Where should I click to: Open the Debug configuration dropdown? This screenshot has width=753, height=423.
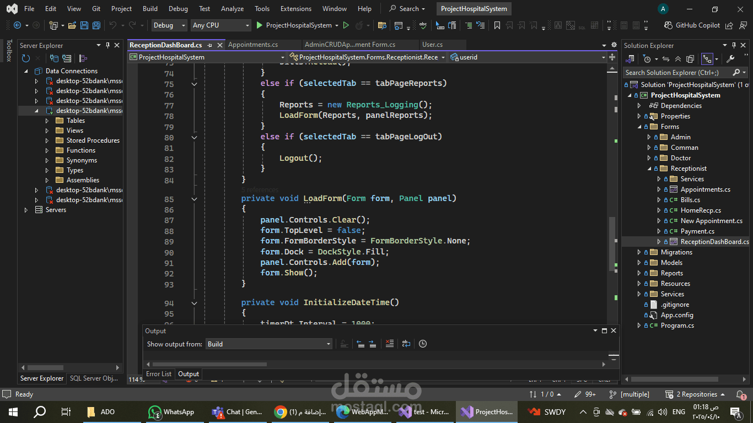coord(169,25)
